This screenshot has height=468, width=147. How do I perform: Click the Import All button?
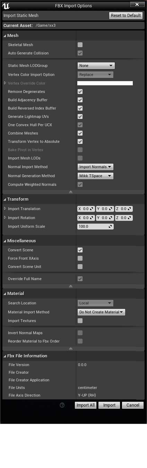[86, 405]
